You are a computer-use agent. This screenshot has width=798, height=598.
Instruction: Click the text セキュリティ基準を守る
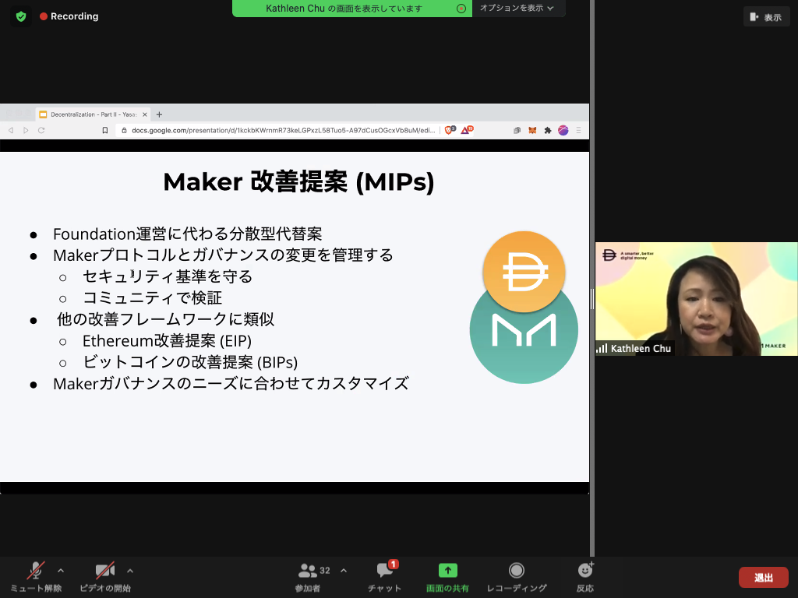coord(168,276)
